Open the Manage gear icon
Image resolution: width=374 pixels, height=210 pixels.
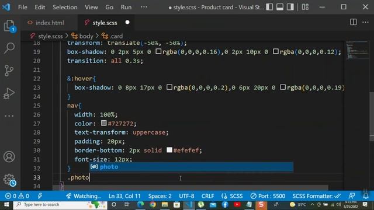click(x=9, y=180)
